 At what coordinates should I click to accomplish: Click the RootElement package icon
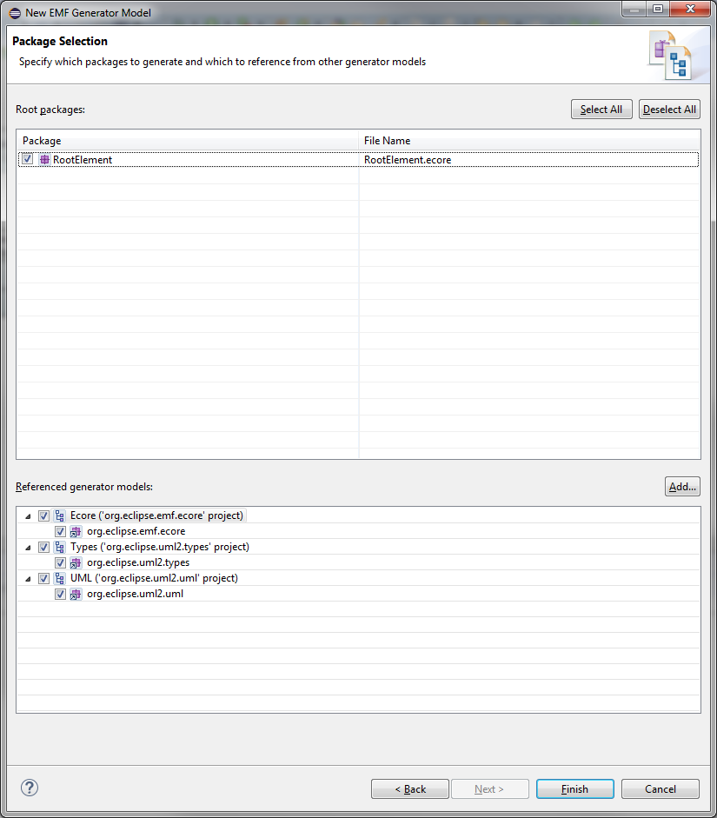coord(45,160)
